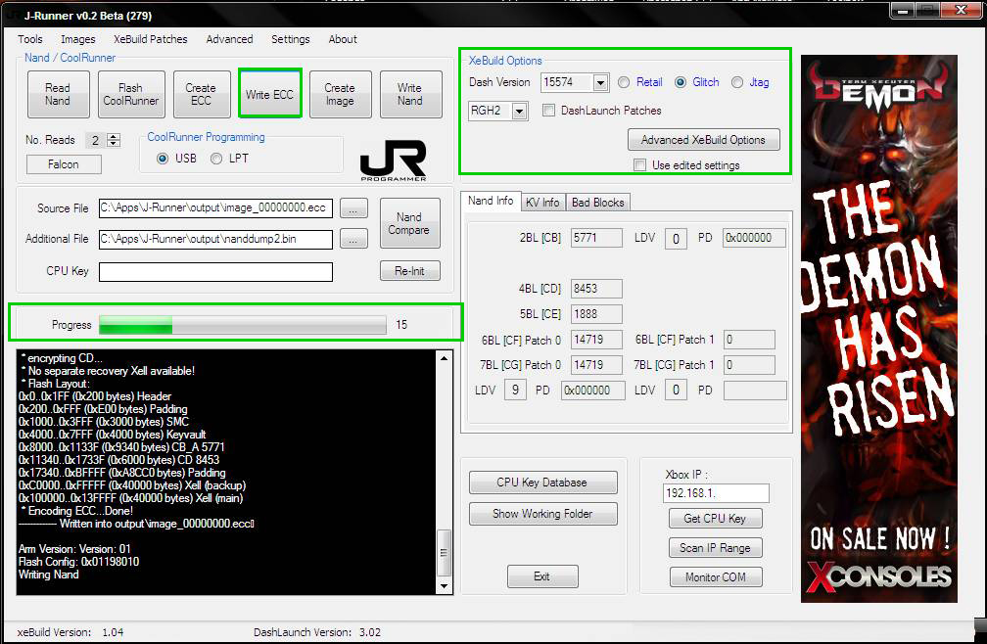The image size is (987, 644).
Task: Click the Re-Init button
Action: [x=409, y=271]
